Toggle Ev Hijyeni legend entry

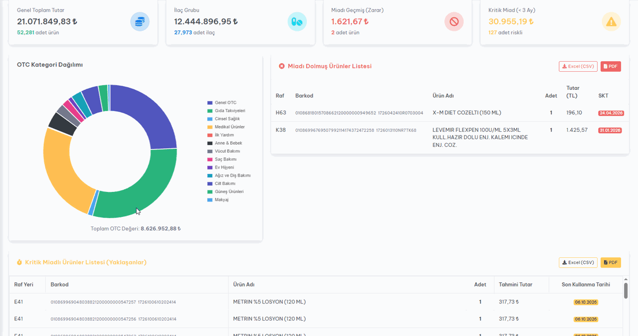(221, 167)
